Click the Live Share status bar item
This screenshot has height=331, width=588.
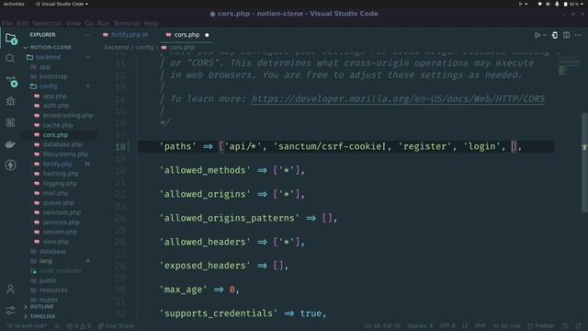[117, 326]
